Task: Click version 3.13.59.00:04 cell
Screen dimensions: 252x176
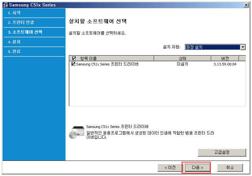Action: [x=225, y=64]
